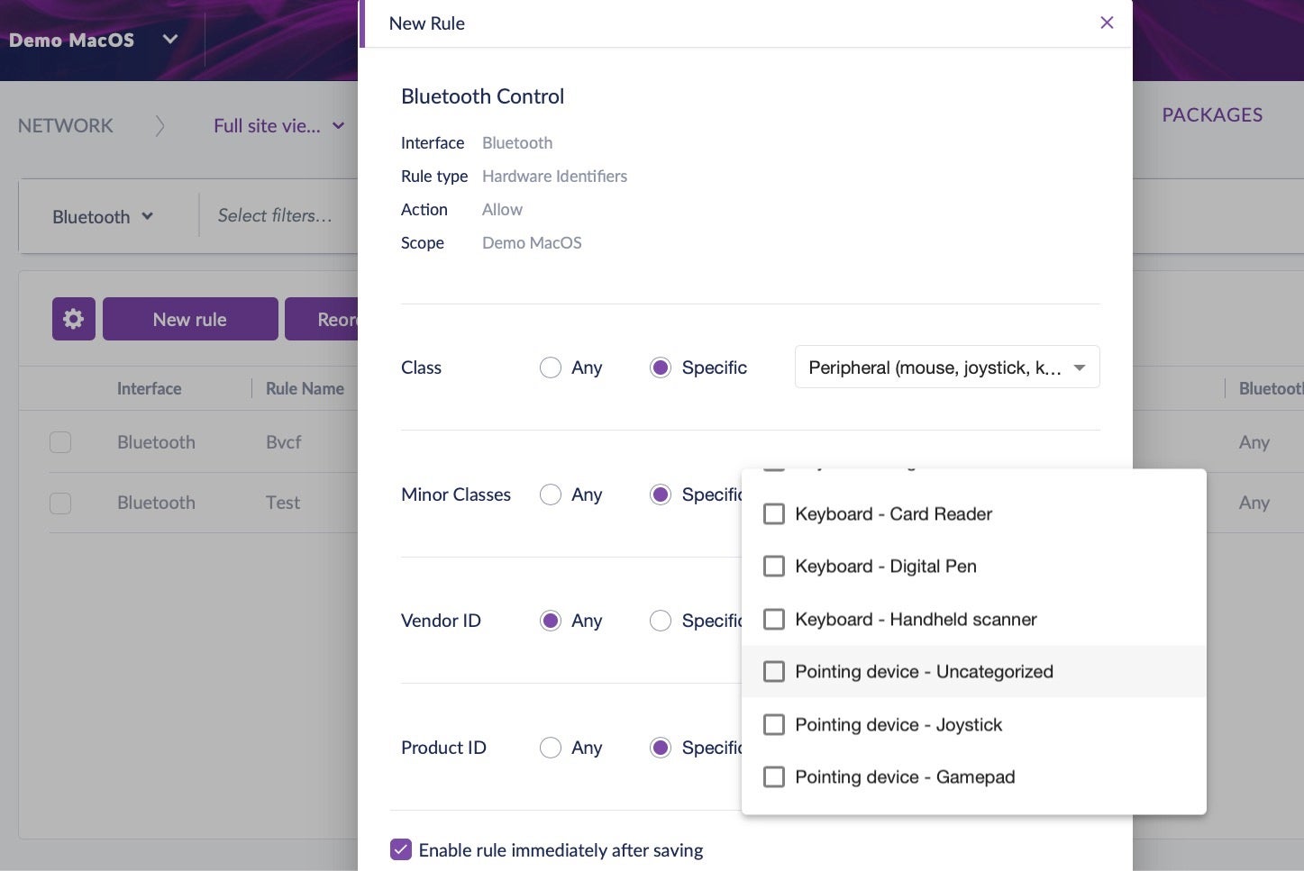Select Specific radio for Vendor ID
This screenshot has width=1304, height=871.
(661, 621)
